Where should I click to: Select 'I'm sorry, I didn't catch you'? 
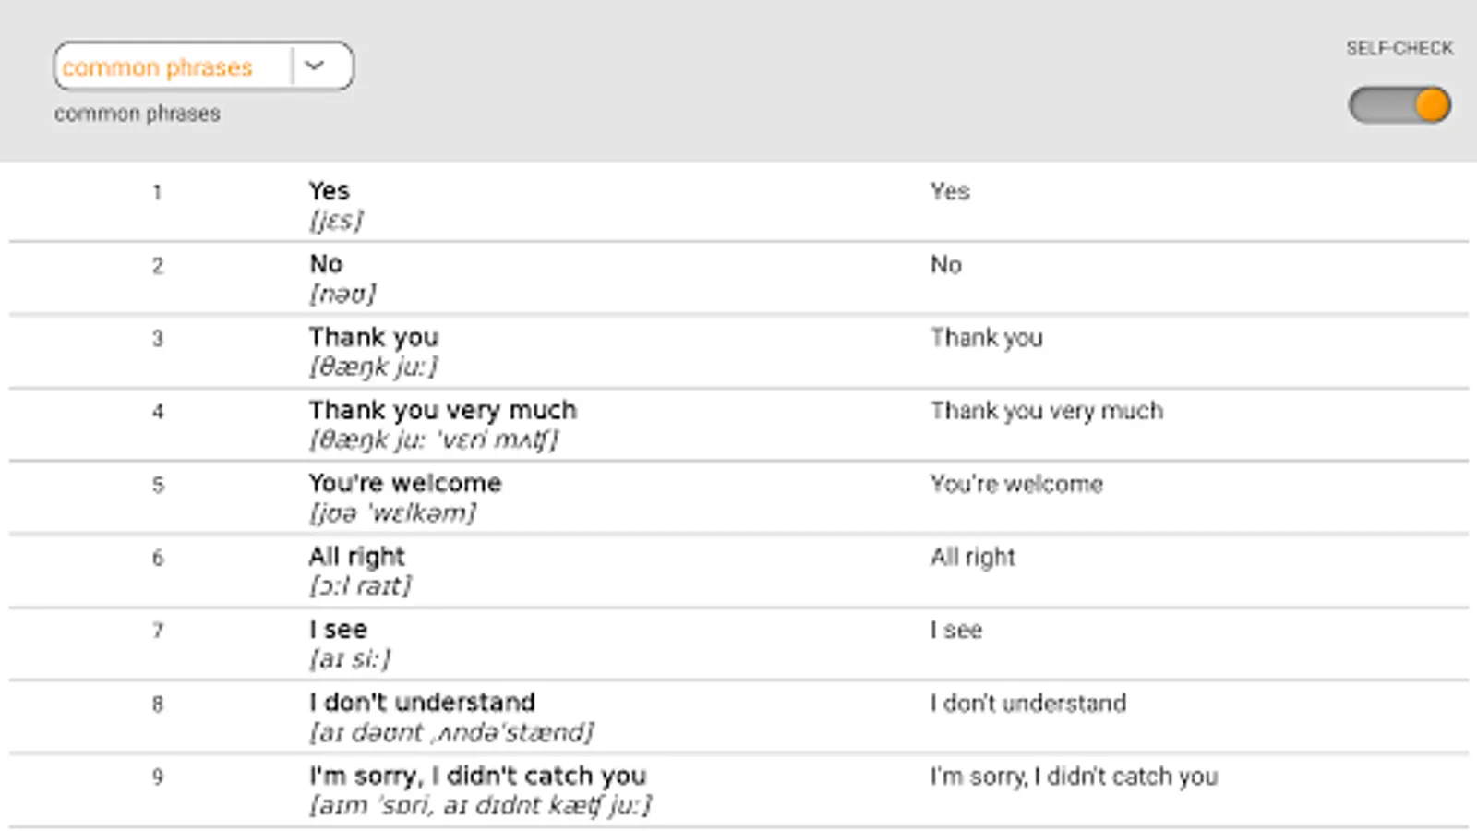coord(477,776)
